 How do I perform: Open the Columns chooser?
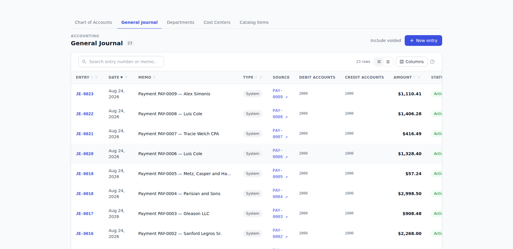[x=412, y=62]
